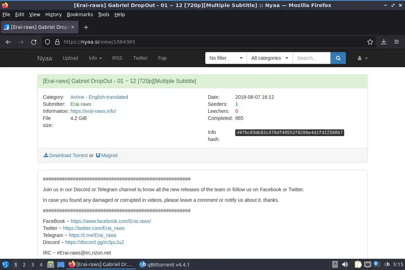Viewport: 405px width, 270px height.
Task: Open the Firefox downloads panel
Action: tap(384, 42)
